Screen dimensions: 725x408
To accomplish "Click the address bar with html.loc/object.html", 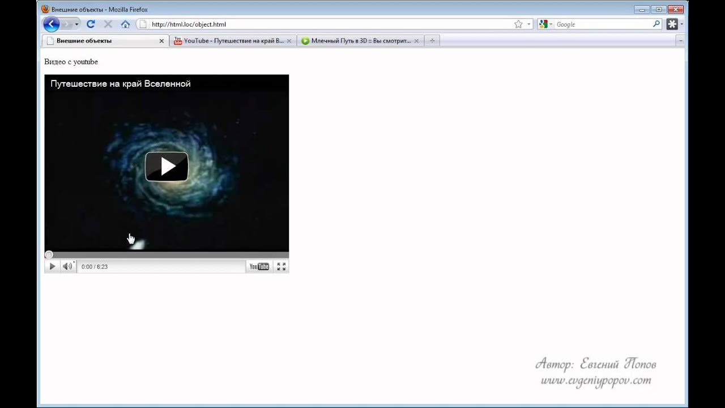I will pos(334,24).
